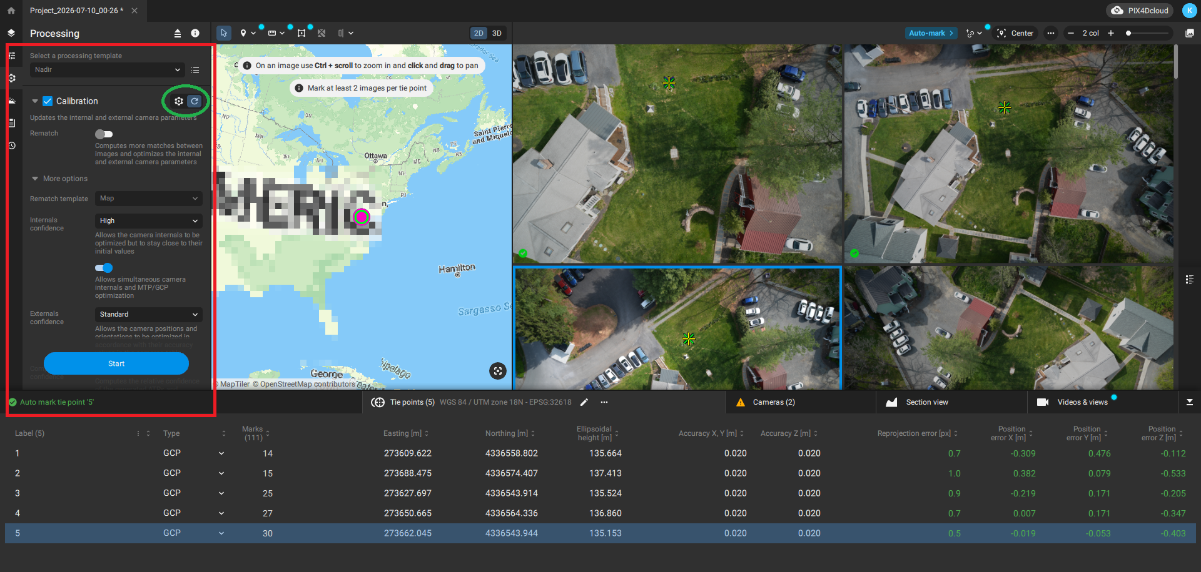Open the add-link marks tool
Viewport: 1201px width, 572px height.
(970, 33)
